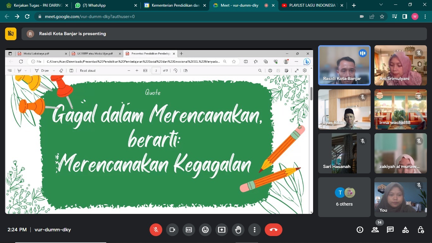The image size is (432, 243).
Task: Select Ani Srimulyani's video tile
Action: (x=401, y=65)
